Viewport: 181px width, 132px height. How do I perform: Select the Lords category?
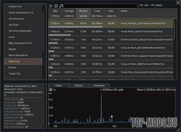(x=23, y=37)
